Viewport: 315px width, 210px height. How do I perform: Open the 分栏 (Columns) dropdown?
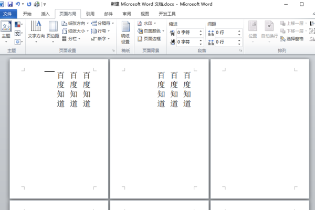click(71, 38)
